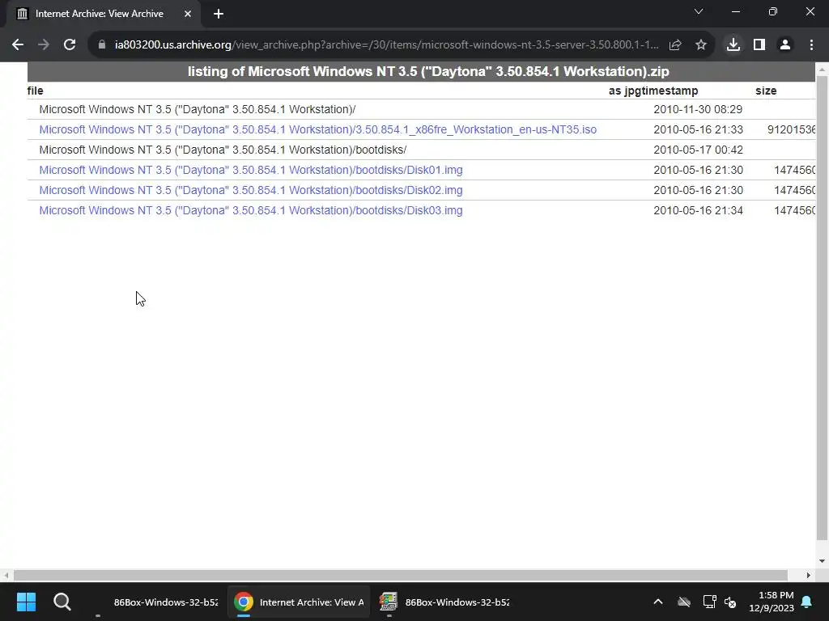Viewport: 829px width, 621px height.
Task: Open a new browser tab
Action: click(219, 14)
